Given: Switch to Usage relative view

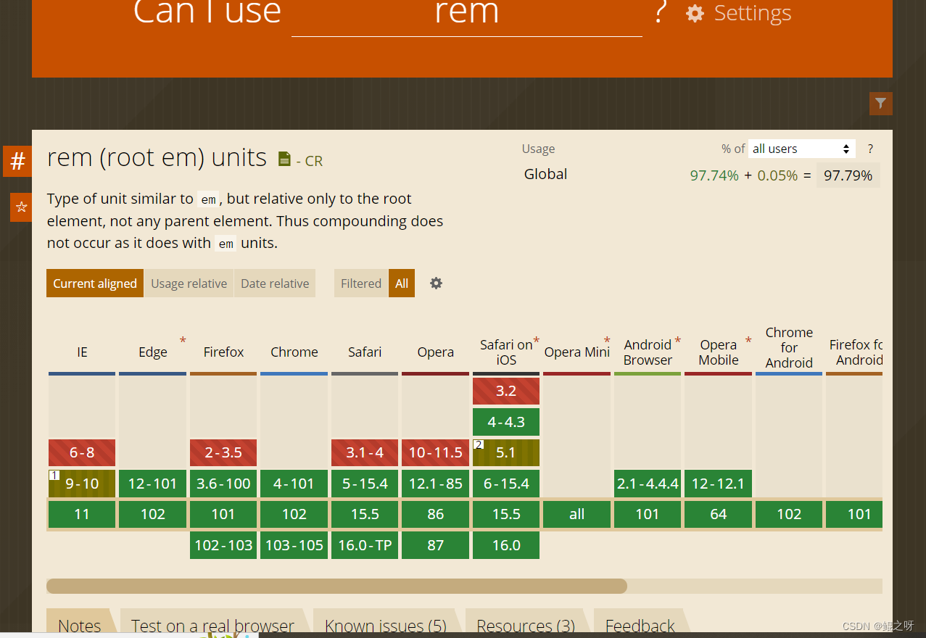Looking at the screenshot, I should (189, 283).
